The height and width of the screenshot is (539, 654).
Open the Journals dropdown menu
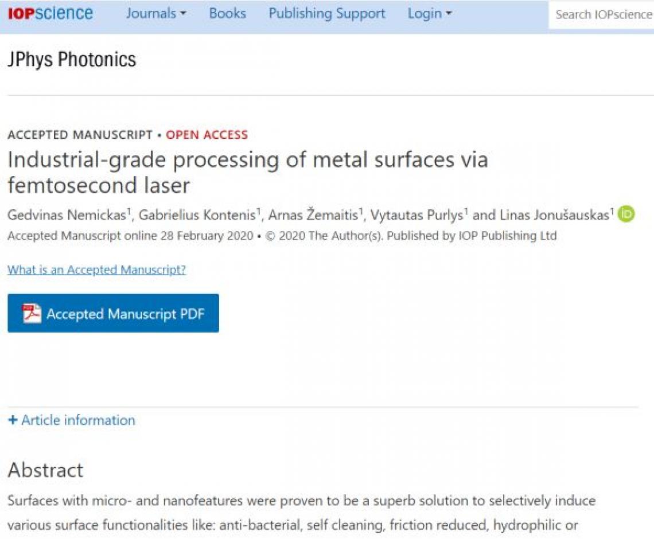click(x=156, y=13)
